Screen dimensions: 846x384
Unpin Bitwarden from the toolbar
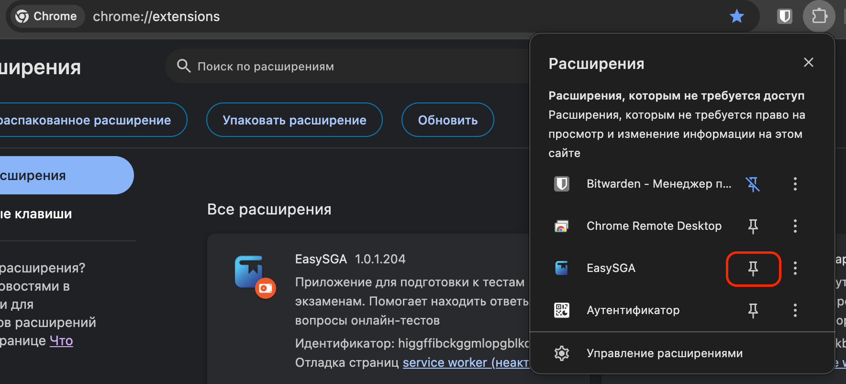click(x=753, y=184)
